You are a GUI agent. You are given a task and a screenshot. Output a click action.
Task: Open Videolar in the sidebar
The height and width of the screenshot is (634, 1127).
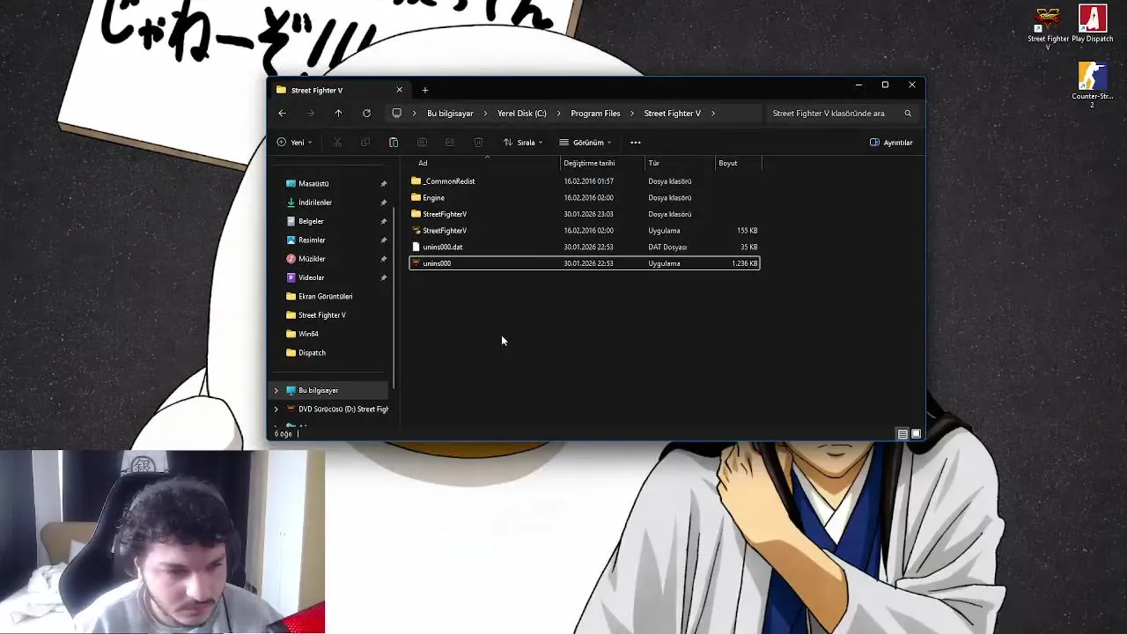311,278
